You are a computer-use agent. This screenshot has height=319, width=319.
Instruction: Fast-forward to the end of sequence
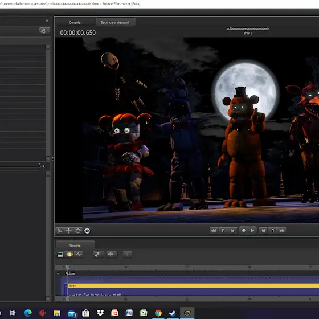tap(282, 231)
